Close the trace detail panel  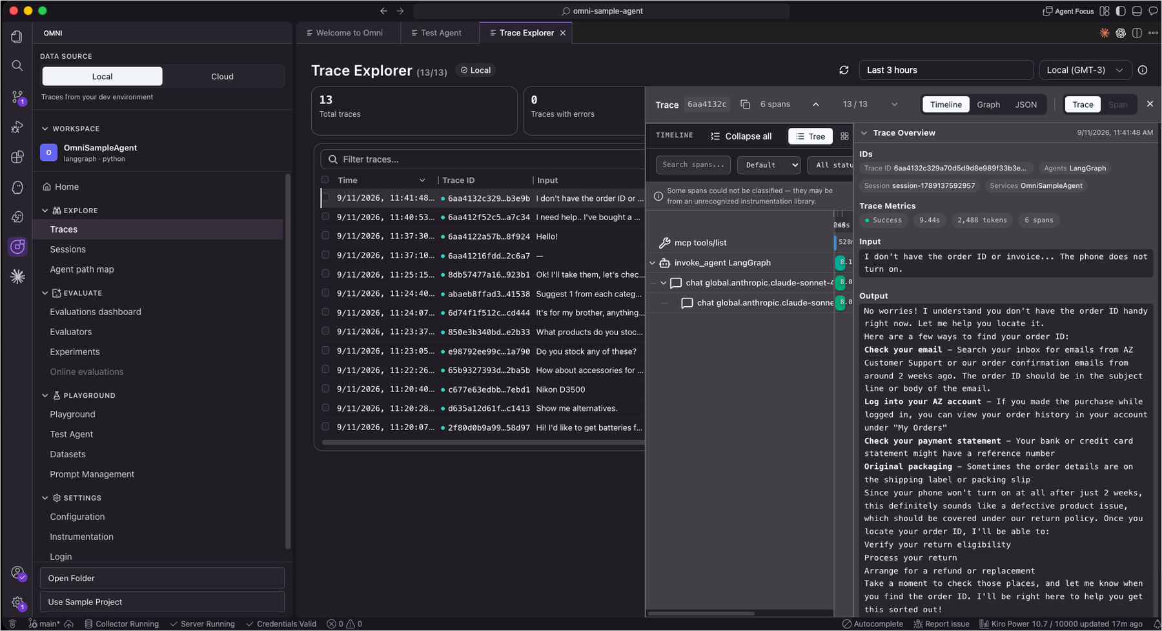coord(1150,103)
